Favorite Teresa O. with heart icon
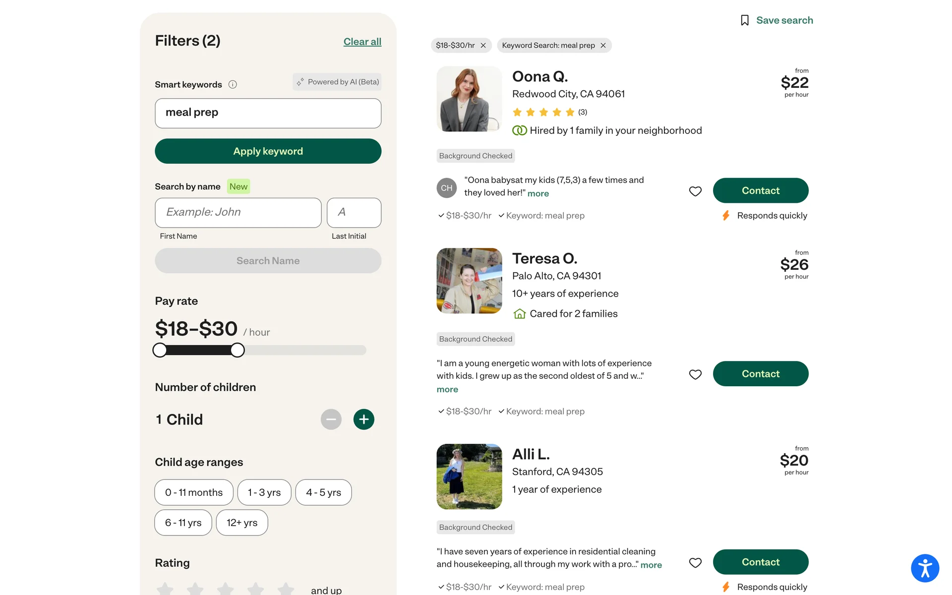This screenshot has width=952, height=595. (x=695, y=374)
